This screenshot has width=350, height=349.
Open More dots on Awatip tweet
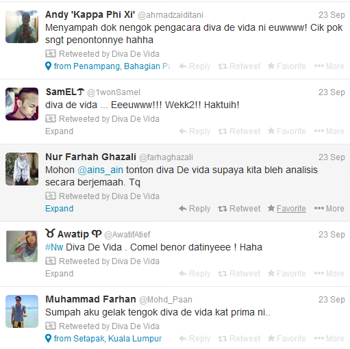click(329, 274)
